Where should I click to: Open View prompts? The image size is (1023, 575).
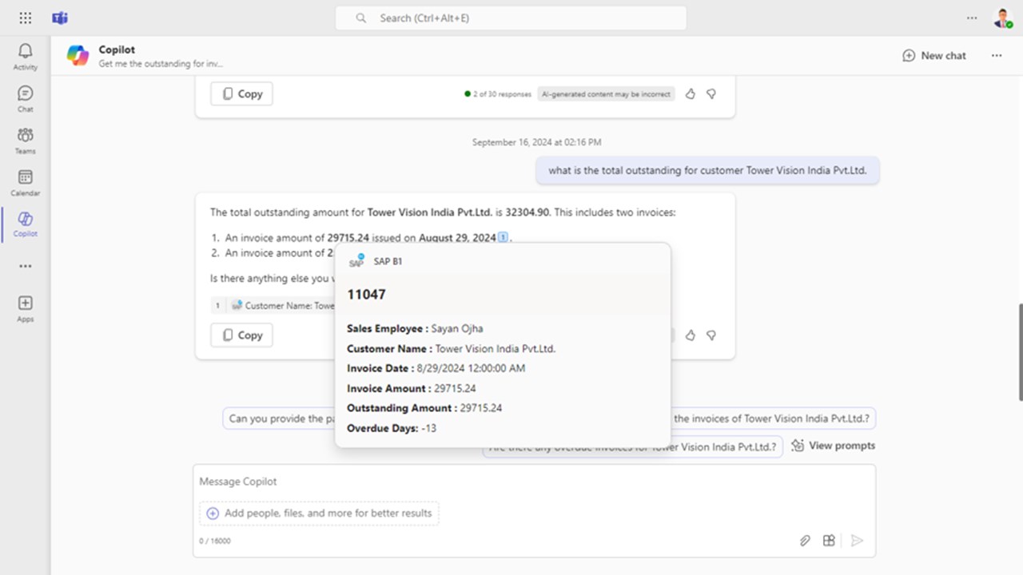[833, 446]
